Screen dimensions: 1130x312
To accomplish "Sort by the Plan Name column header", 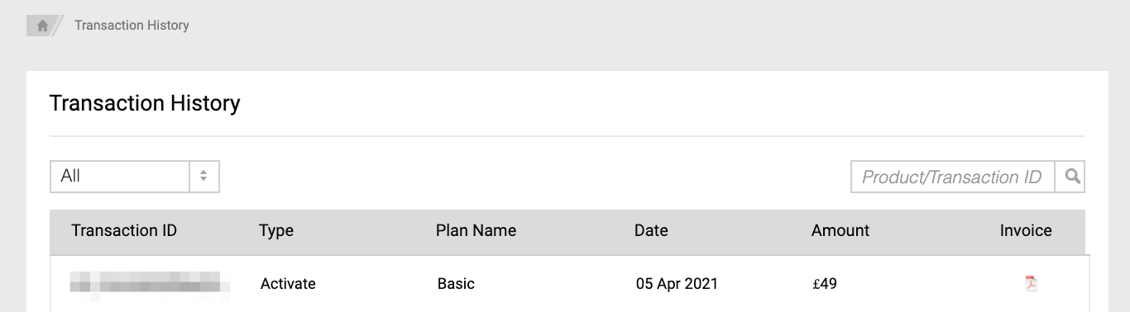I will click(x=476, y=231).
